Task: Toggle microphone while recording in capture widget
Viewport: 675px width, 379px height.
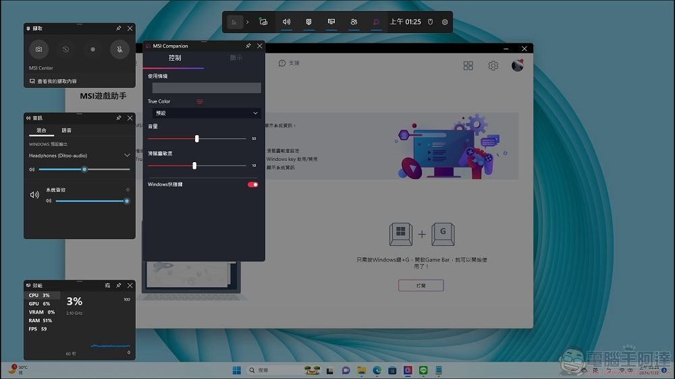Action: (x=119, y=49)
